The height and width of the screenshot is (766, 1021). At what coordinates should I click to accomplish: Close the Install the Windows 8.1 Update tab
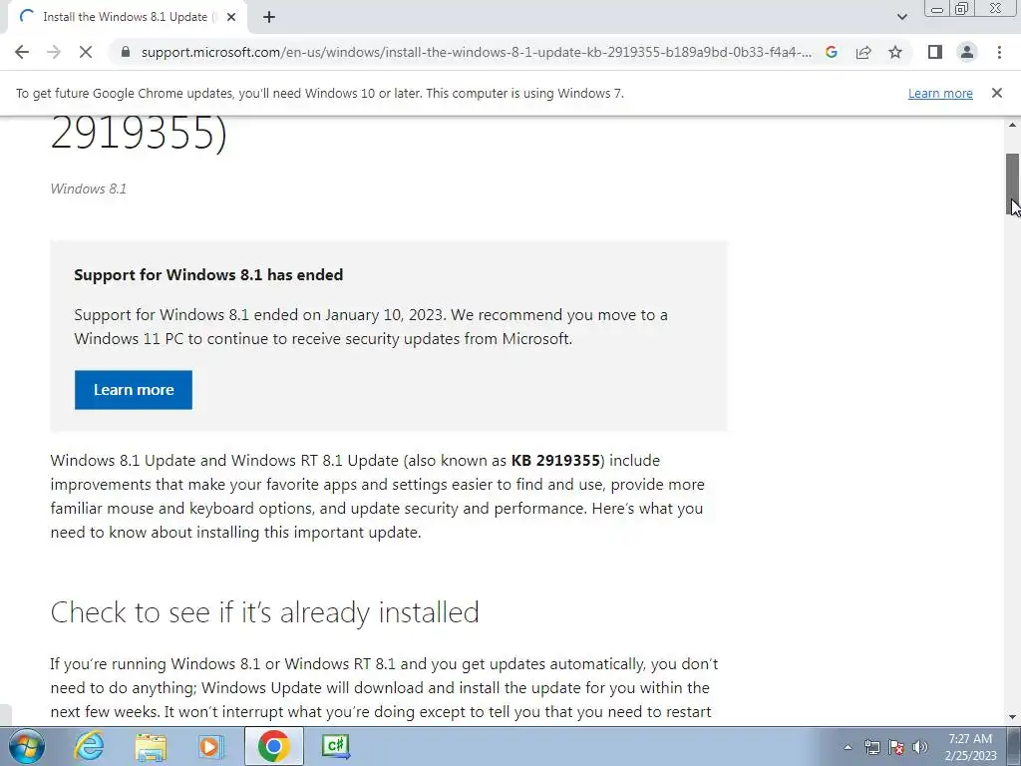(231, 18)
